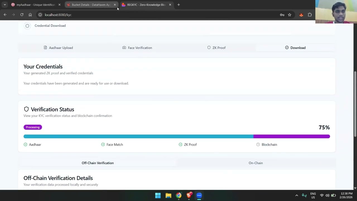The image size is (357, 201).
Task: Close the myAadhaar browser tab
Action: (x=59, y=5)
